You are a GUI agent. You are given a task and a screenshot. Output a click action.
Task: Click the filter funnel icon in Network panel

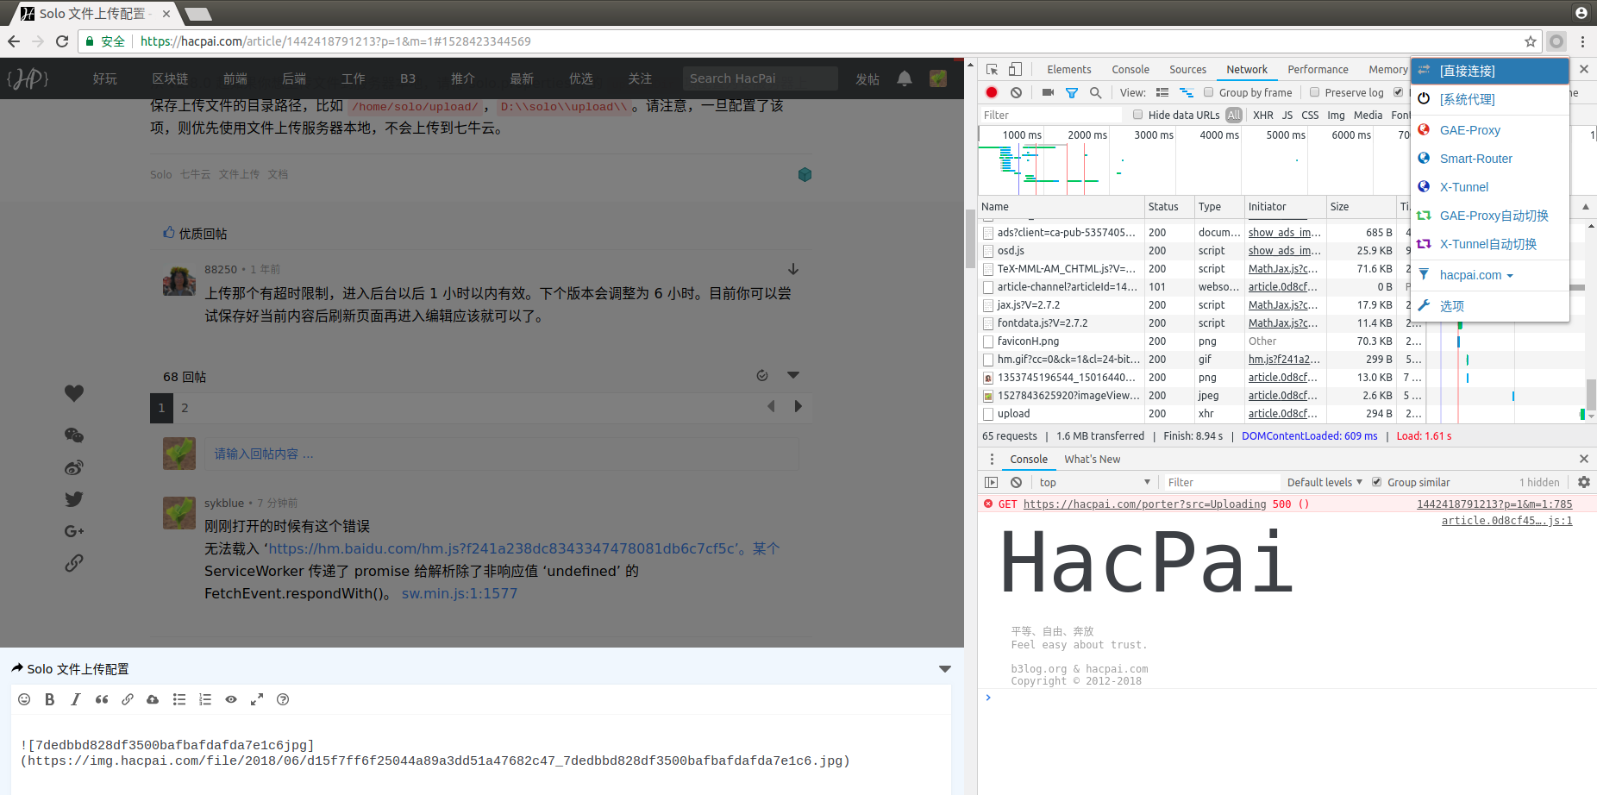tap(1072, 92)
